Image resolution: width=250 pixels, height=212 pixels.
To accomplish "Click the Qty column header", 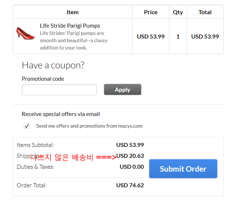I will coord(178,12).
